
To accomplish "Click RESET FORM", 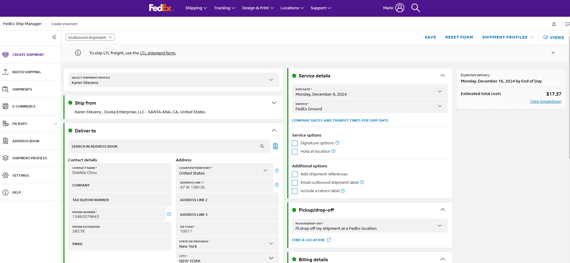I will tap(459, 37).
